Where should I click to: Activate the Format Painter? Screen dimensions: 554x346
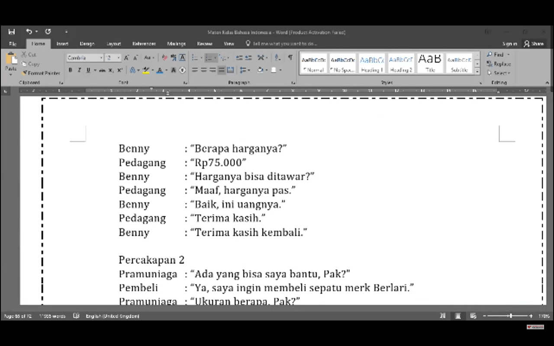click(x=41, y=73)
